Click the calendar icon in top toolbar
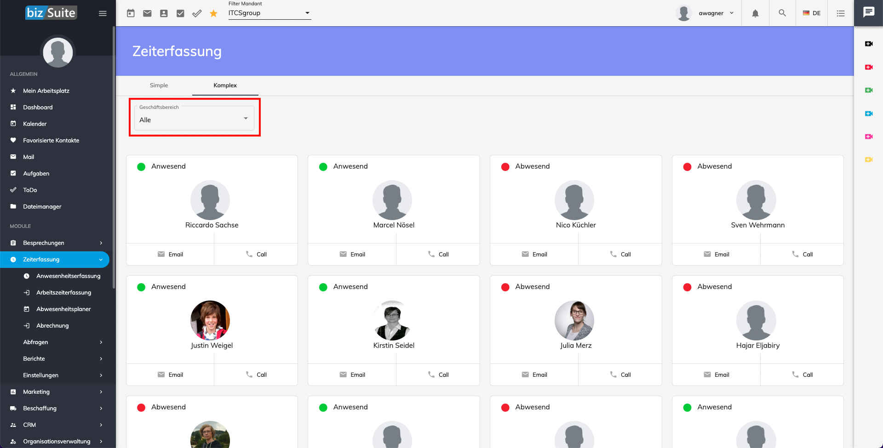Image resolution: width=883 pixels, height=448 pixels. coord(131,13)
